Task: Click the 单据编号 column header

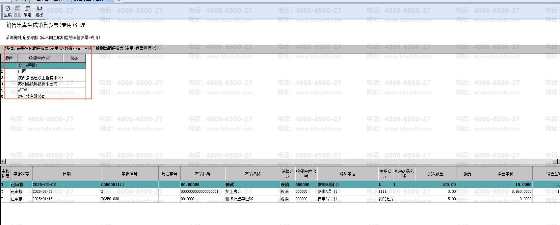Action: coord(129,174)
